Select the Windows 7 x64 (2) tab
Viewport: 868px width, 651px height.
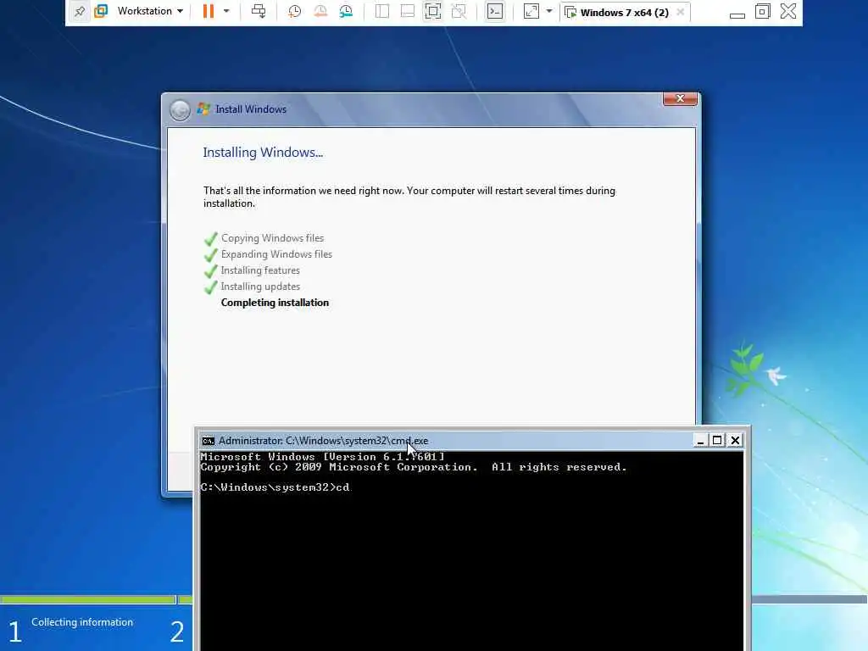pos(624,12)
